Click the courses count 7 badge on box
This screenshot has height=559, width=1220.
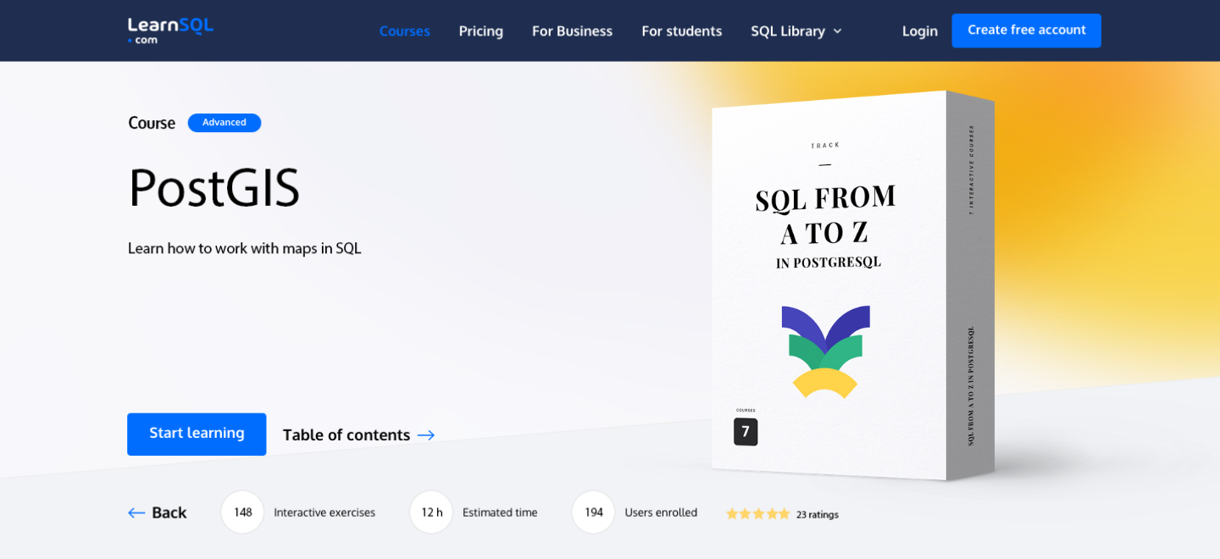pos(746,432)
